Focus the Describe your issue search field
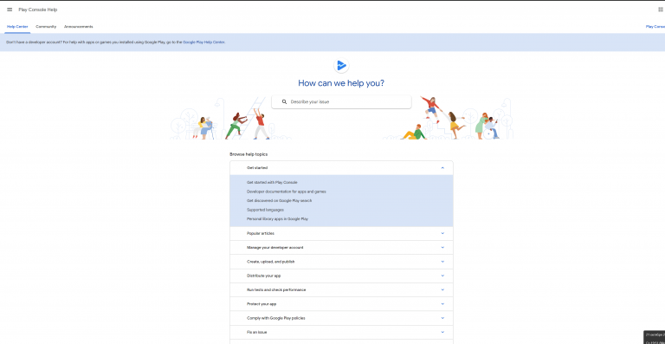Viewport: 665px width, 344px height. 341,101
